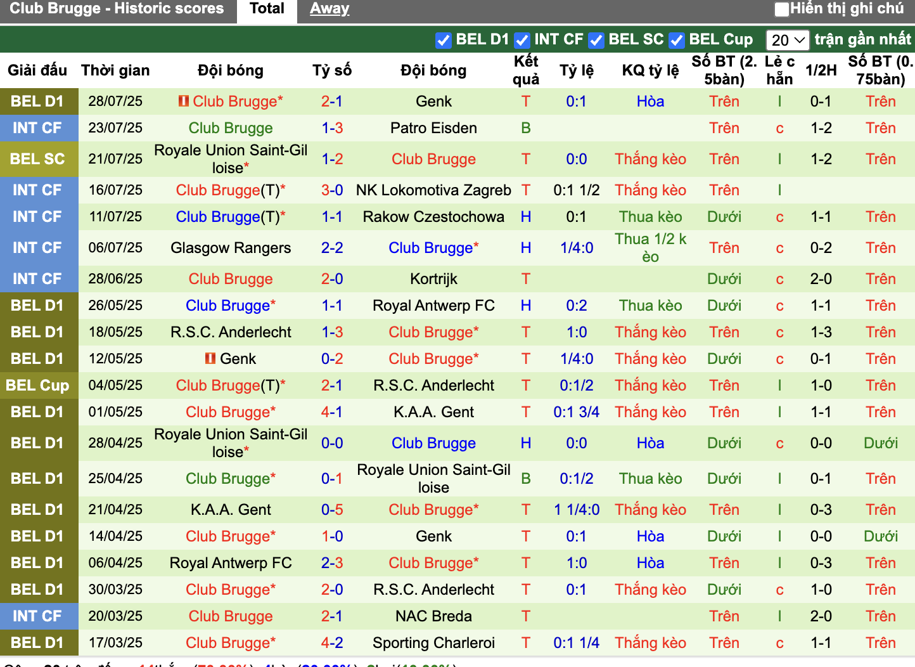915x667 pixels.
Task: Click the red card icon beside Club Brugge 28/07/25
Action: 184,101
